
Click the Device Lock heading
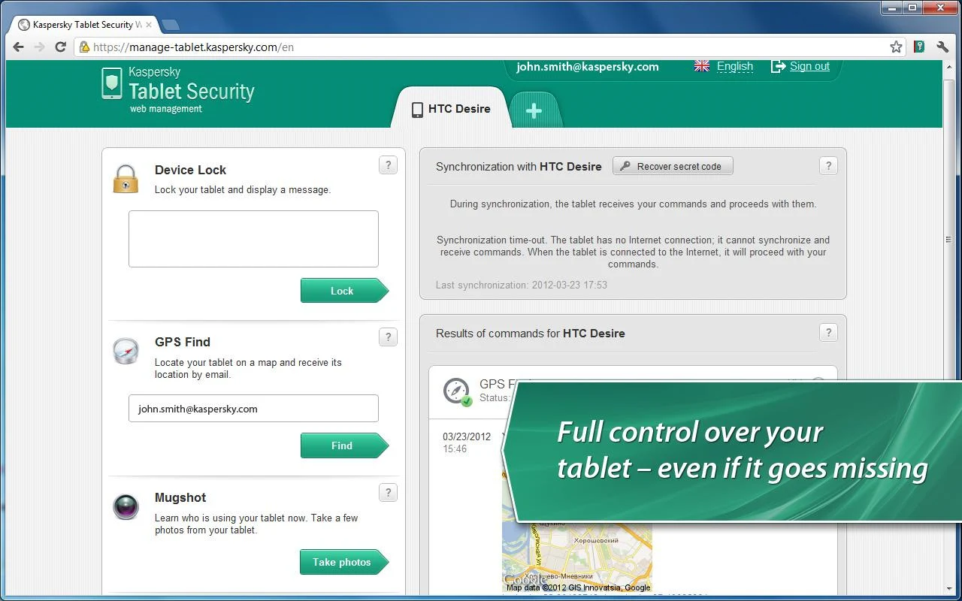tap(190, 170)
